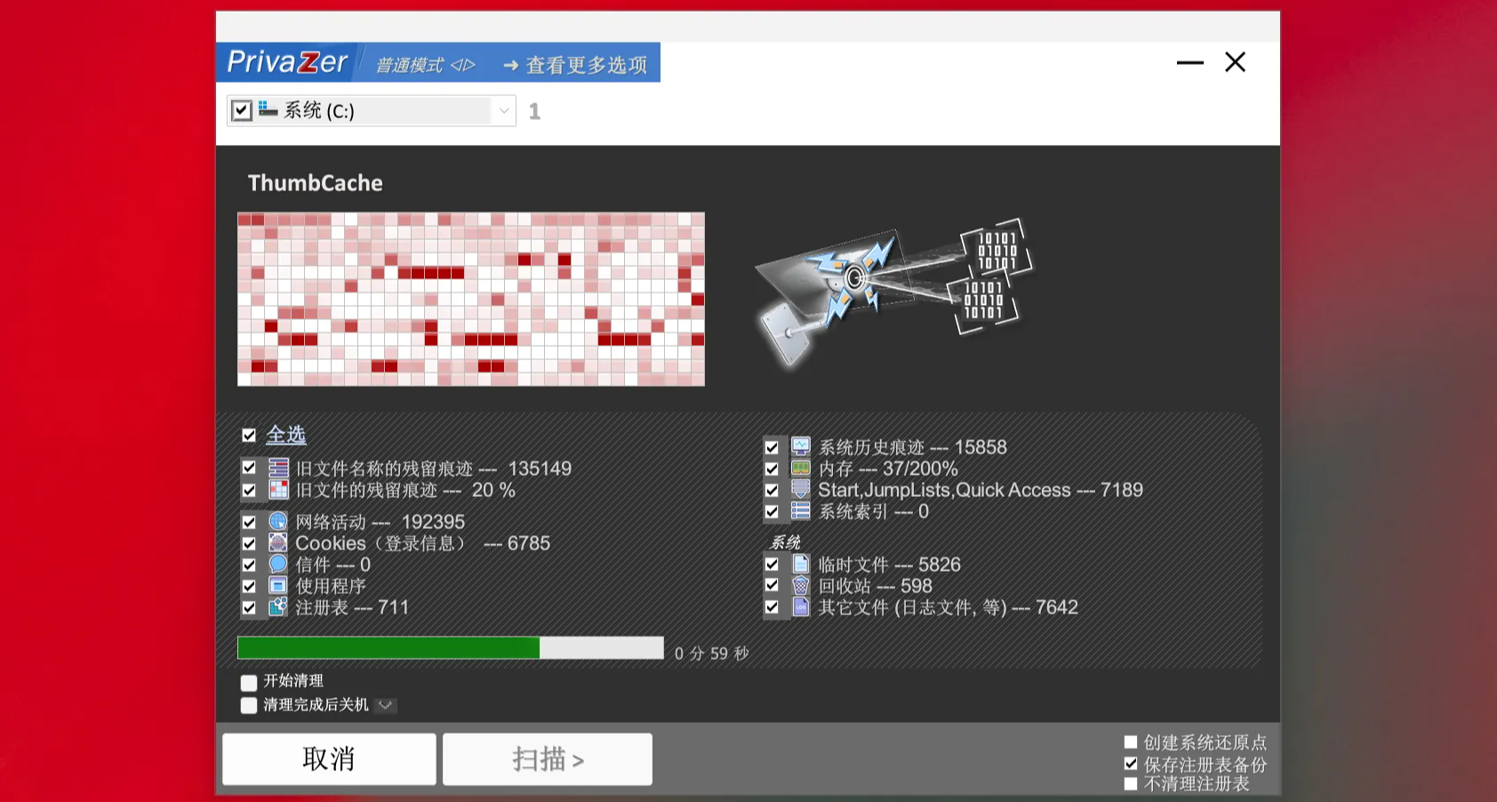
Task: Click the 系统历史痕迹 monitor icon
Action: 801,446
